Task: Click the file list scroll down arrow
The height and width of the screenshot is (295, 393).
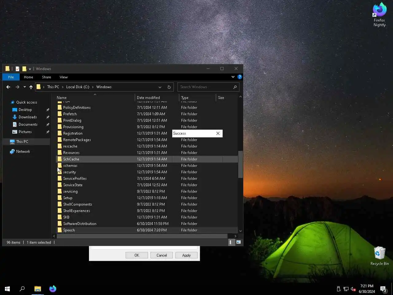Action: point(240,231)
